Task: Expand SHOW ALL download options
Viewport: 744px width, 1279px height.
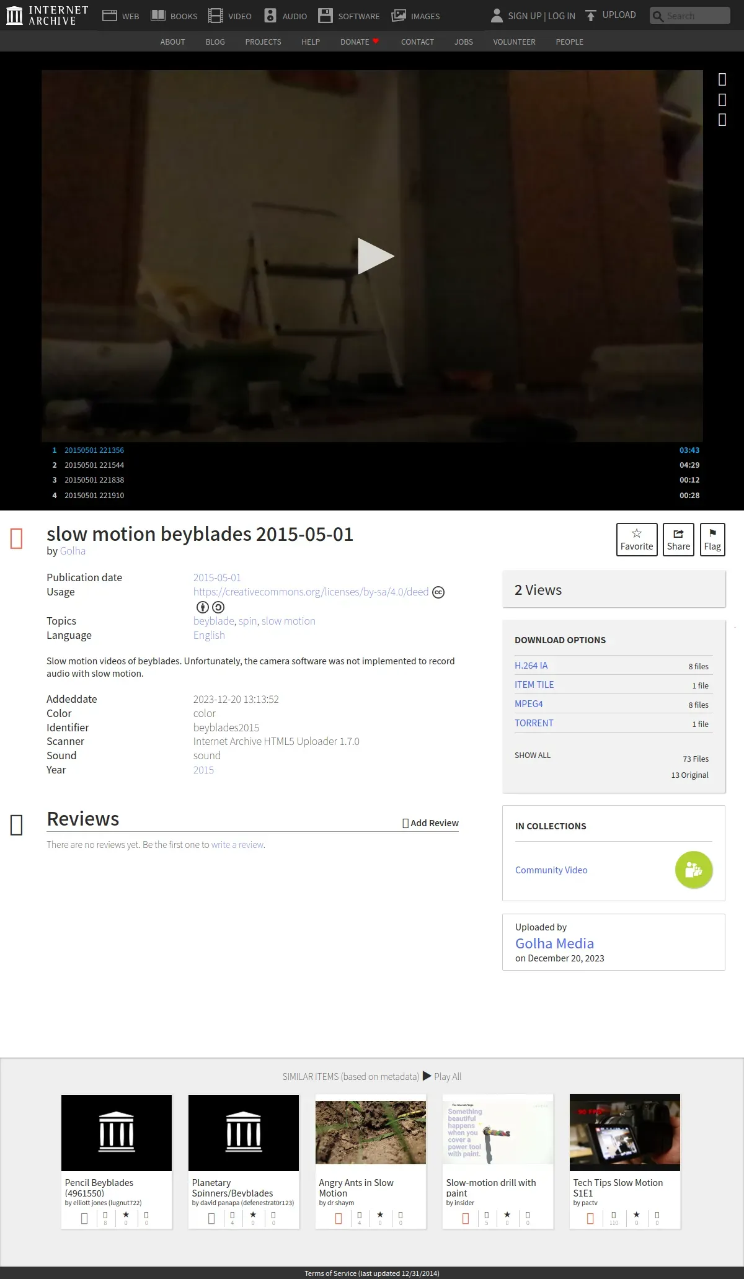Action: click(x=533, y=755)
